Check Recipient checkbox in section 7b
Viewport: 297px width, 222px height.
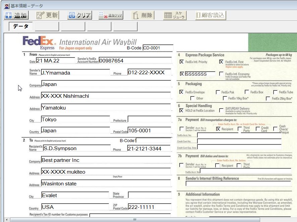coord(217,166)
